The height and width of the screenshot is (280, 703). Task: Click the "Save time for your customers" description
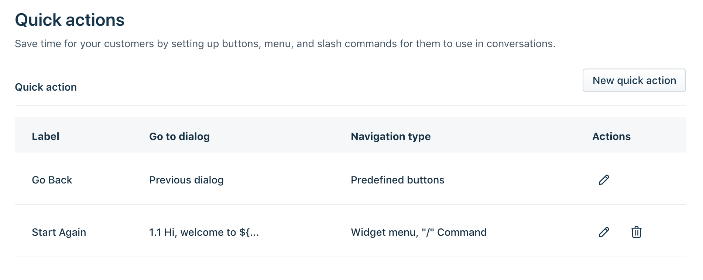click(x=285, y=44)
